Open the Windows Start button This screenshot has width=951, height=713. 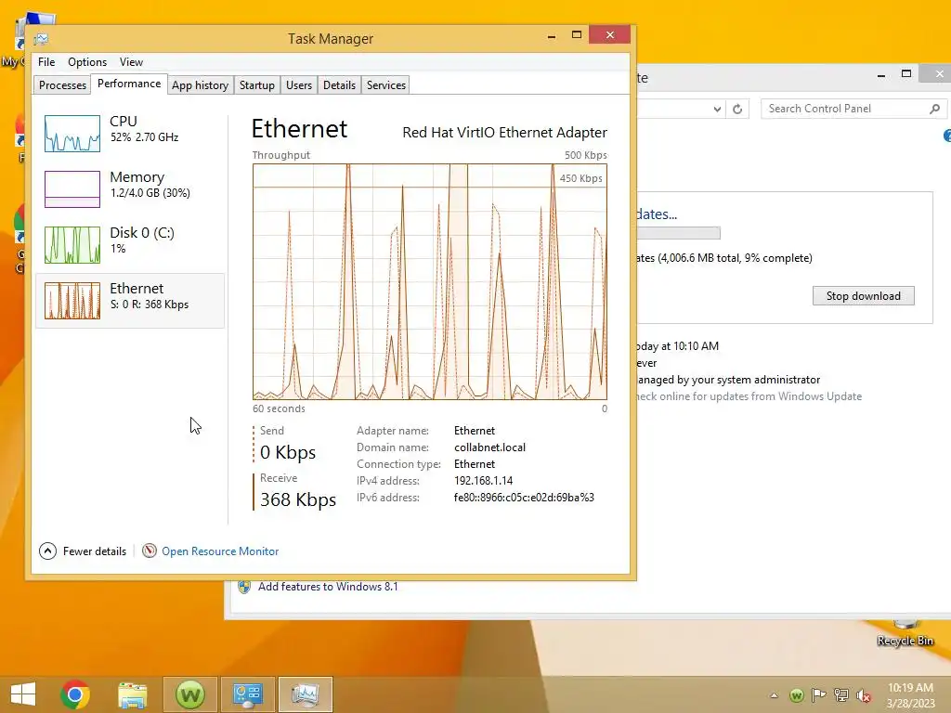23,694
